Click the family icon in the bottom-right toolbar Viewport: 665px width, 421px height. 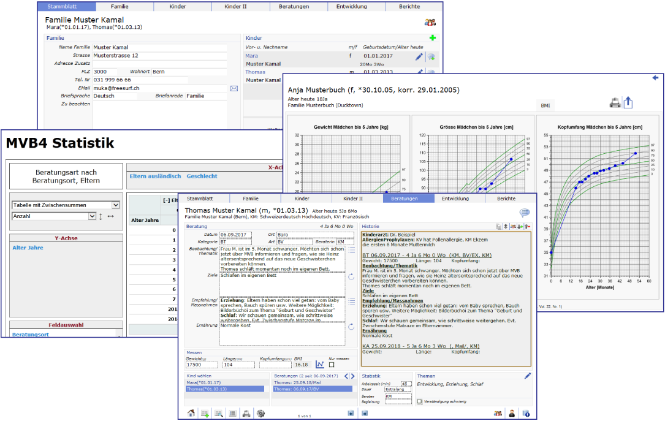click(498, 414)
